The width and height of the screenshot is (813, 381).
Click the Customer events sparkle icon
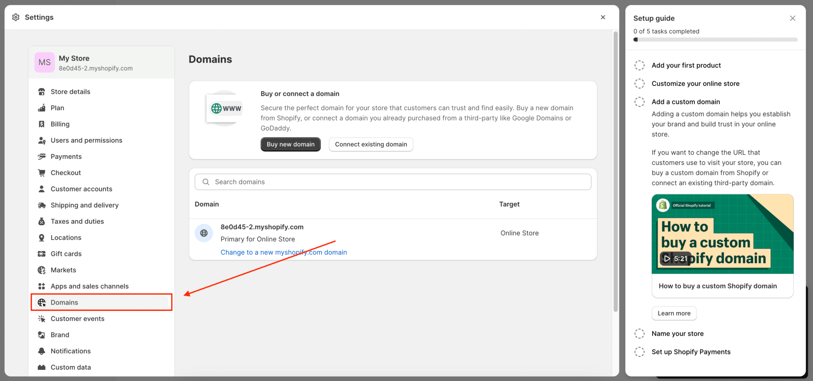point(41,319)
